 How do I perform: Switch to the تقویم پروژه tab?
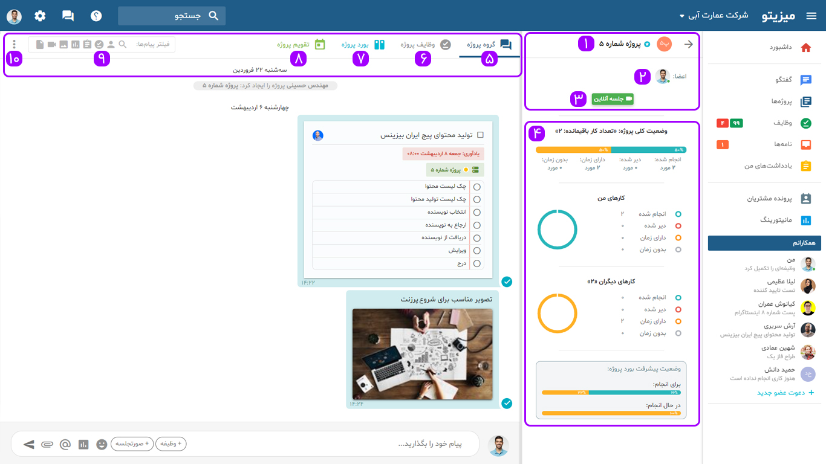click(x=301, y=44)
